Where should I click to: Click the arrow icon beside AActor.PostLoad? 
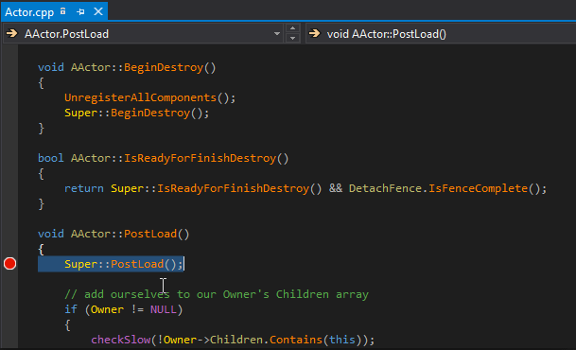(x=12, y=34)
